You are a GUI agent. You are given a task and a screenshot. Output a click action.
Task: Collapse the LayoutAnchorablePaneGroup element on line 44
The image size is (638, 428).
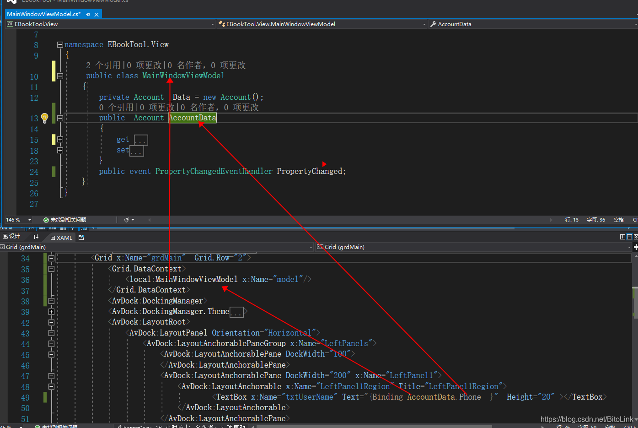pyautogui.click(x=51, y=344)
